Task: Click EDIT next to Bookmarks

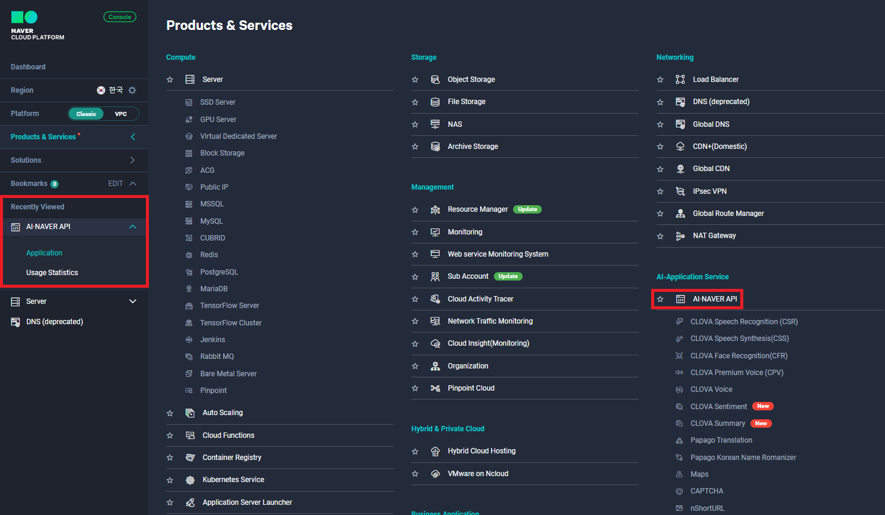Action: pos(115,184)
